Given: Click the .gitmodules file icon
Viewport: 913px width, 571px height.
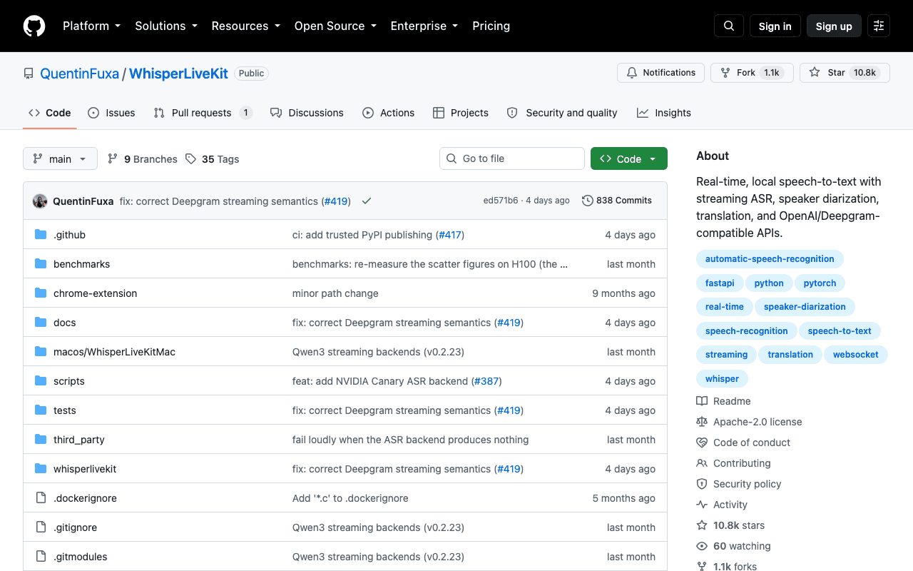Looking at the screenshot, I should pos(41,557).
